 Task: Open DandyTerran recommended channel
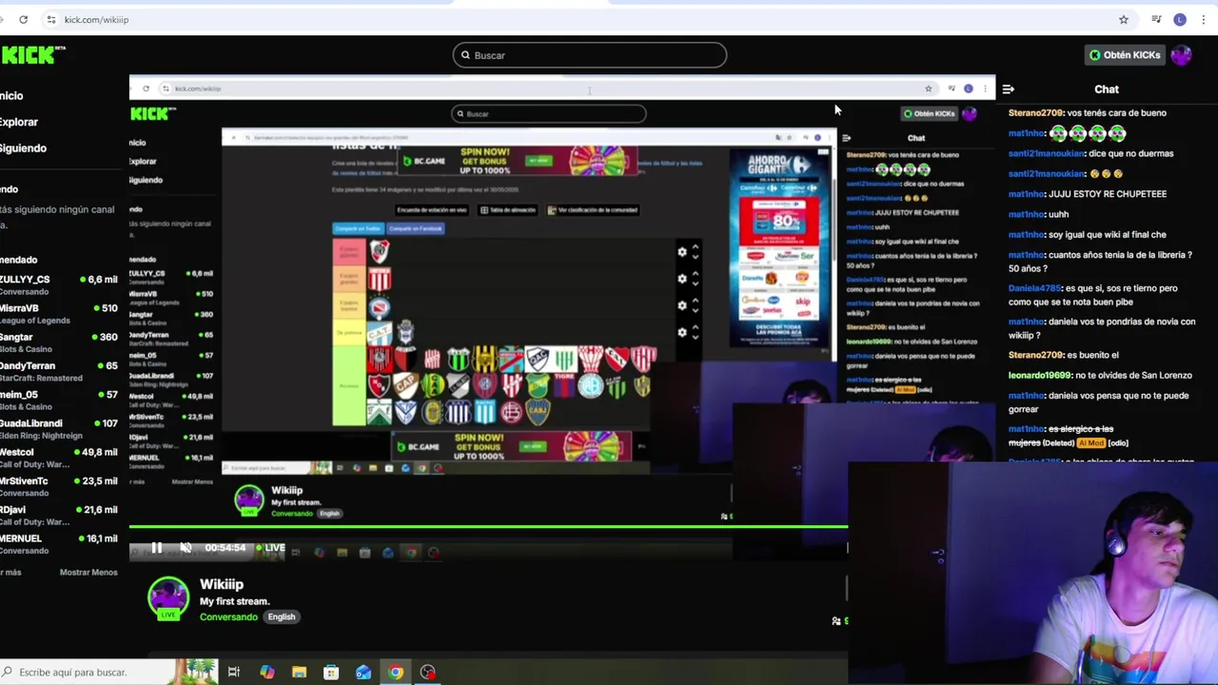[59, 371]
